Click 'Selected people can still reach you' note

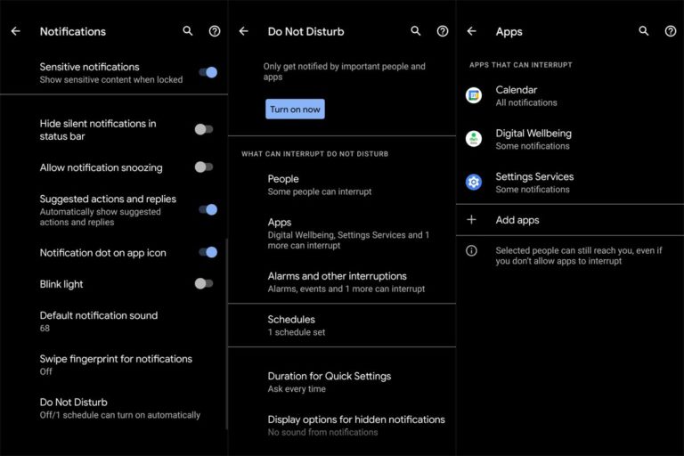578,256
